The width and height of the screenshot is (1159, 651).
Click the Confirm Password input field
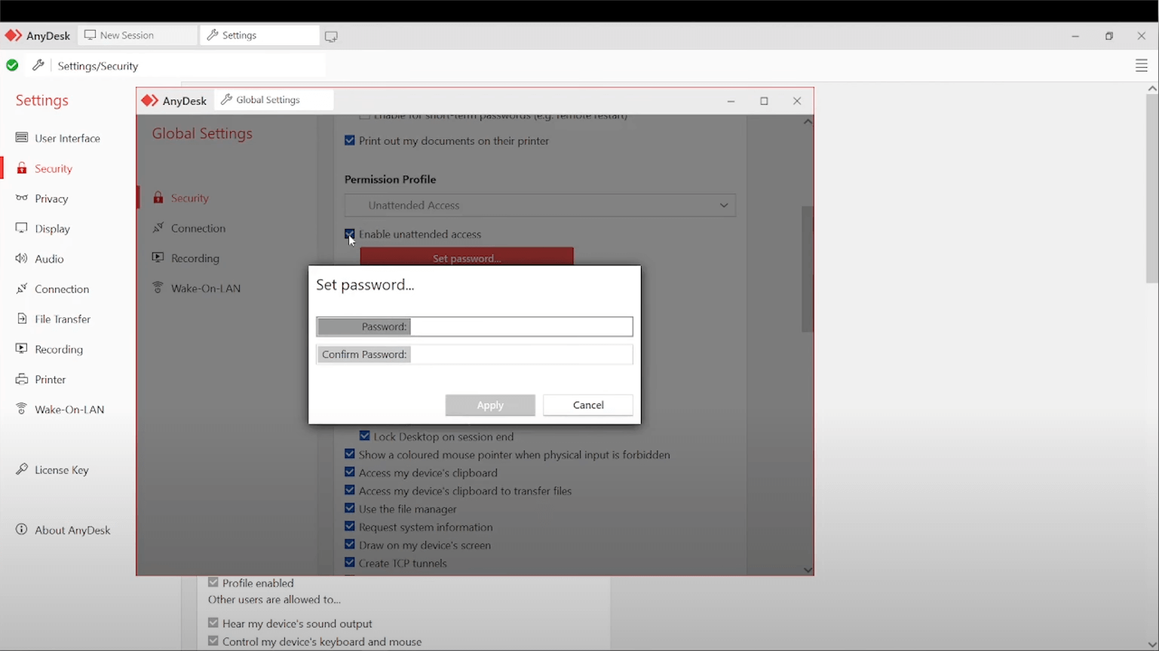click(x=522, y=354)
